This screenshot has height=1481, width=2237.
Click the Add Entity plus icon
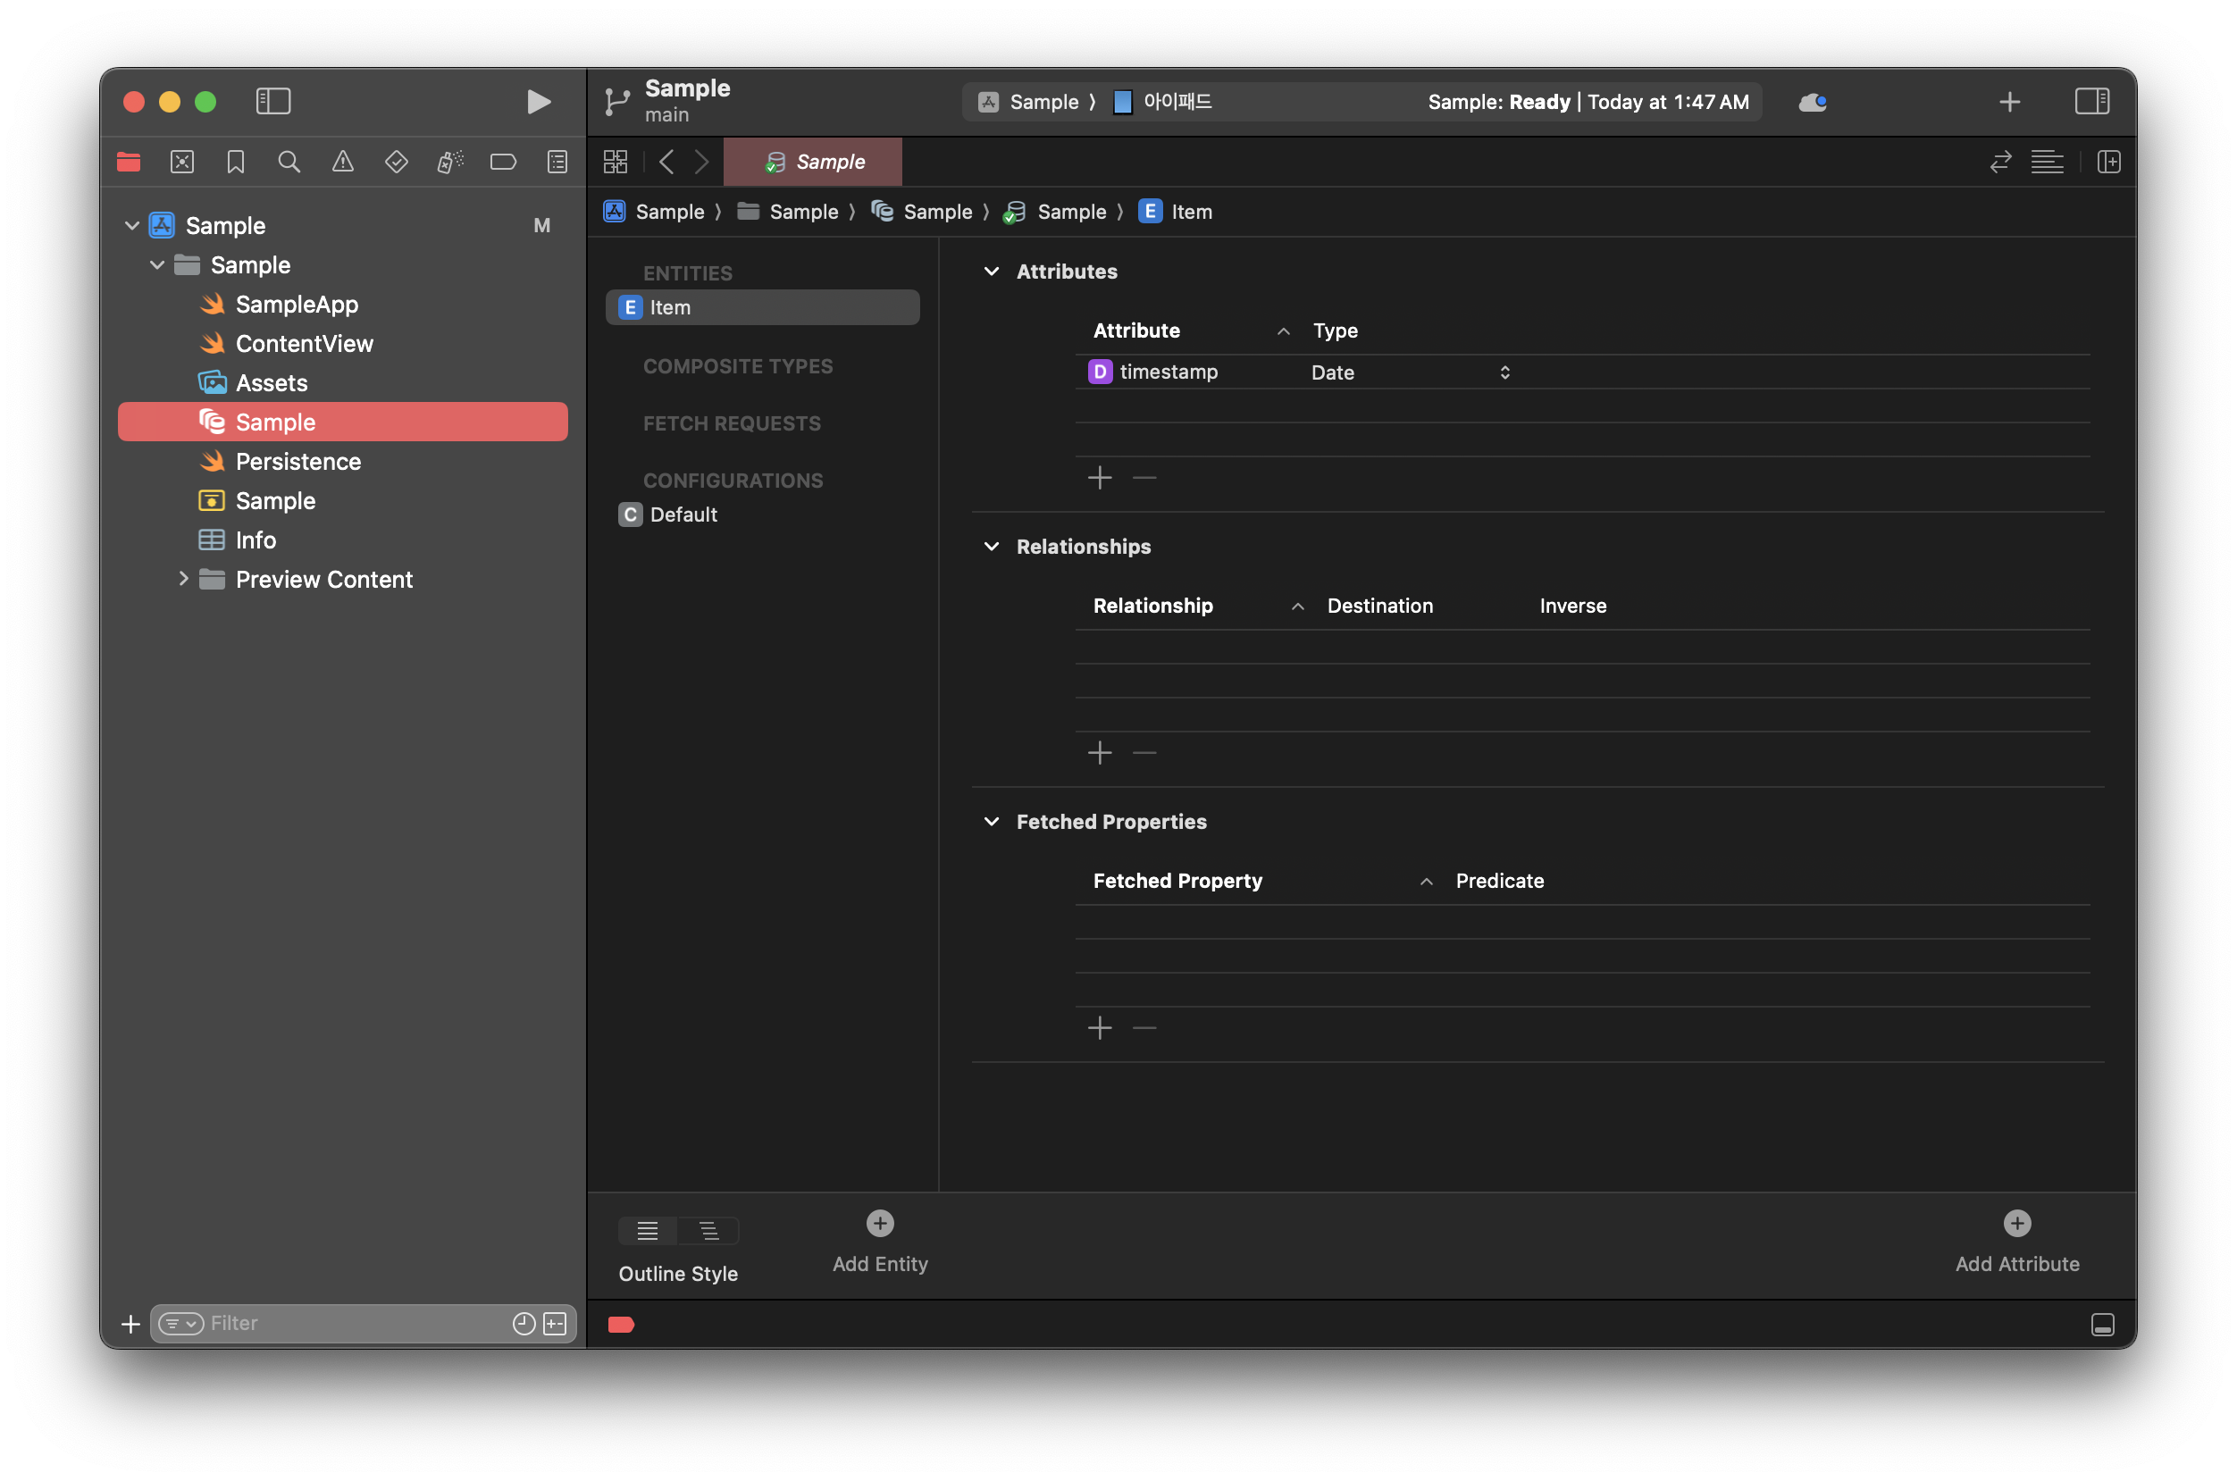[x=879, y=1223]
